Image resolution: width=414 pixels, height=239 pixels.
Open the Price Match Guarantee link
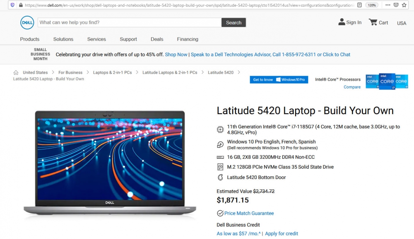(249, 213)
